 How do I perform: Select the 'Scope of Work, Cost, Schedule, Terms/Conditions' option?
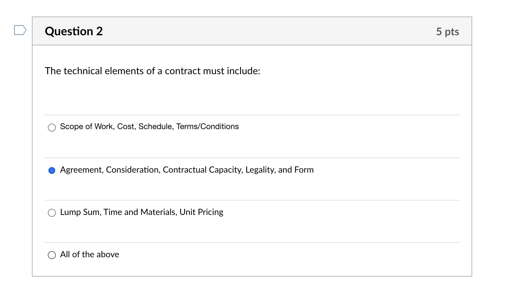52,127
